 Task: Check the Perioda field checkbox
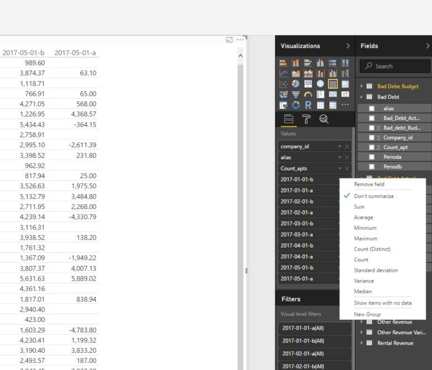tap(372, 157)
